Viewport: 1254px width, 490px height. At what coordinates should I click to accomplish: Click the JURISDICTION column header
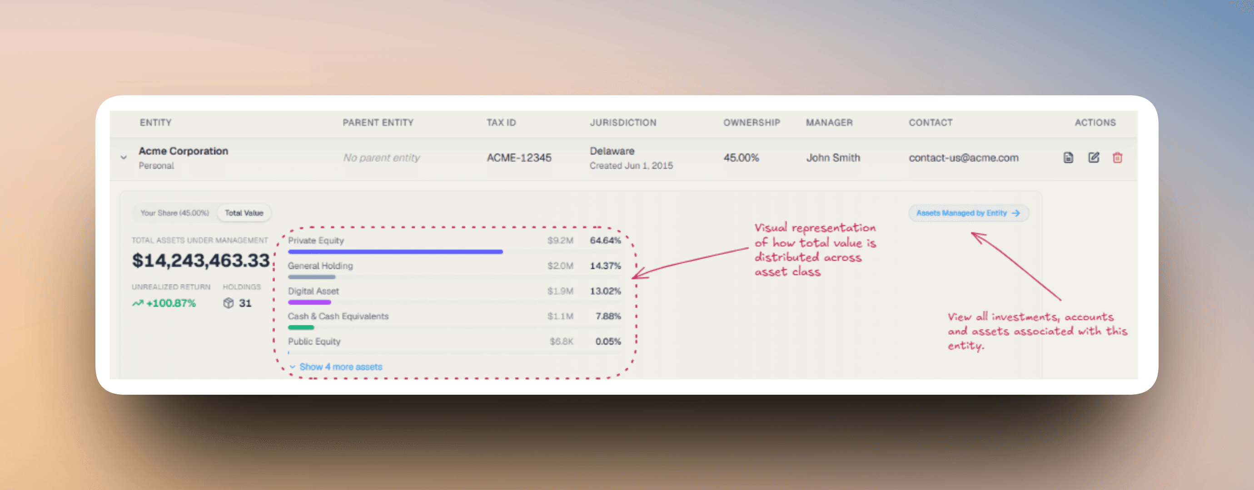click(x=623, y=122)
